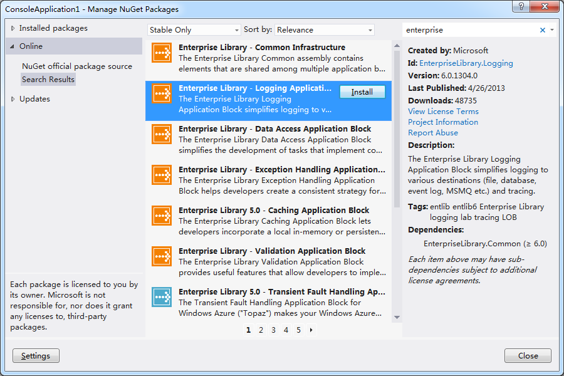Screen dimensions: 564x376
Task: Click the results list scrollbar thumb
Action: pos(397,129)
